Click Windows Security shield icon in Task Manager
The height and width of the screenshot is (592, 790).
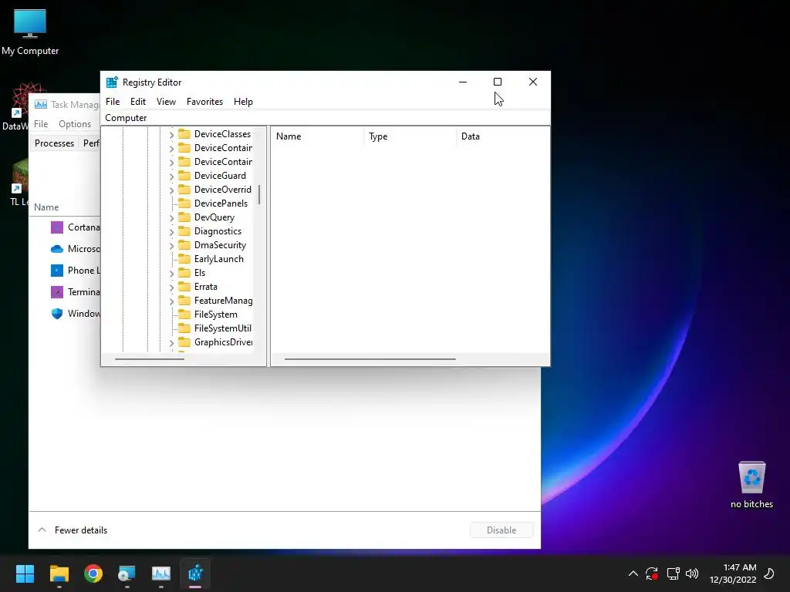coord(57,314)
